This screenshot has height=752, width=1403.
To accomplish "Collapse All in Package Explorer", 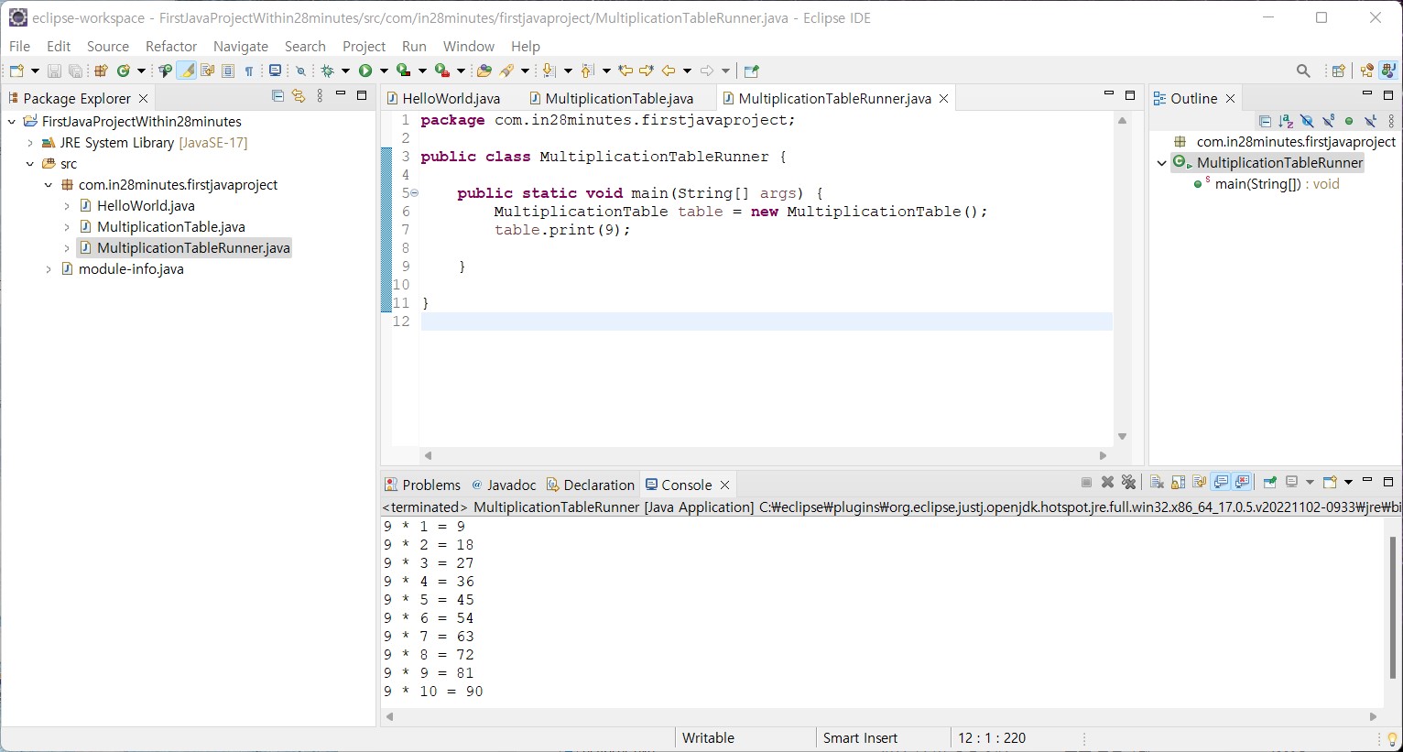I will pyautogui.click(x=277, y=95).
